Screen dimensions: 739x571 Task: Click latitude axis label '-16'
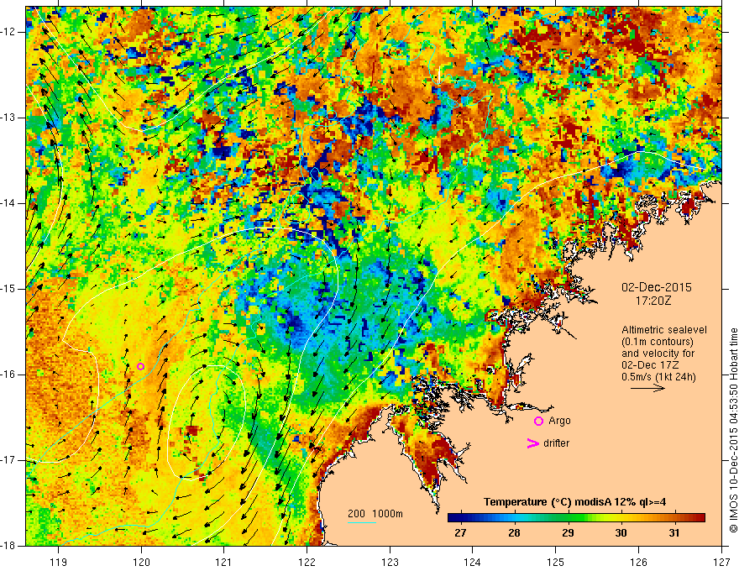8,375
